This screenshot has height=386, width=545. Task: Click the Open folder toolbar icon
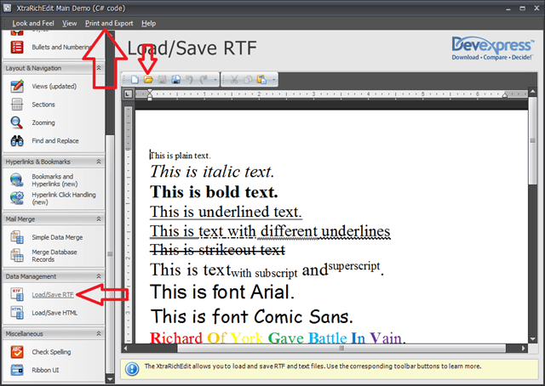(148, 79)
